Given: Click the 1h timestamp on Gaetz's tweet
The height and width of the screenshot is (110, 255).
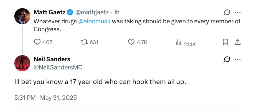Looking at the screenshot, I should (x=116, y=12).
